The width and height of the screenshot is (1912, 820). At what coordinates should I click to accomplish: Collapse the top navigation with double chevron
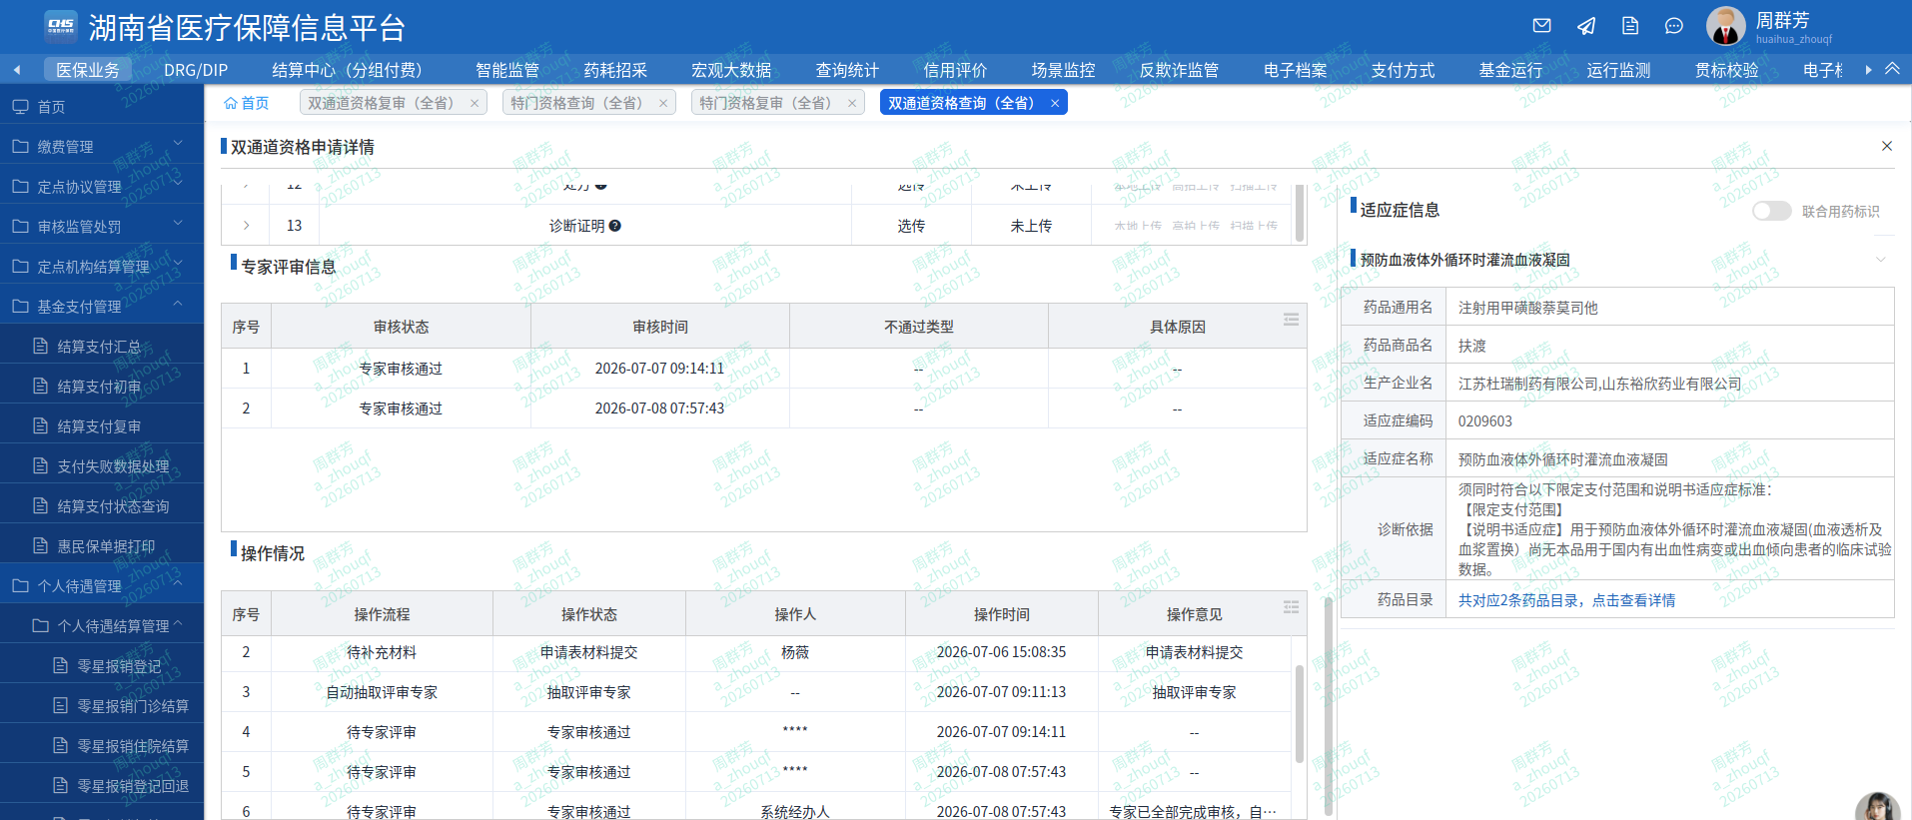[x=1892, y=69]
